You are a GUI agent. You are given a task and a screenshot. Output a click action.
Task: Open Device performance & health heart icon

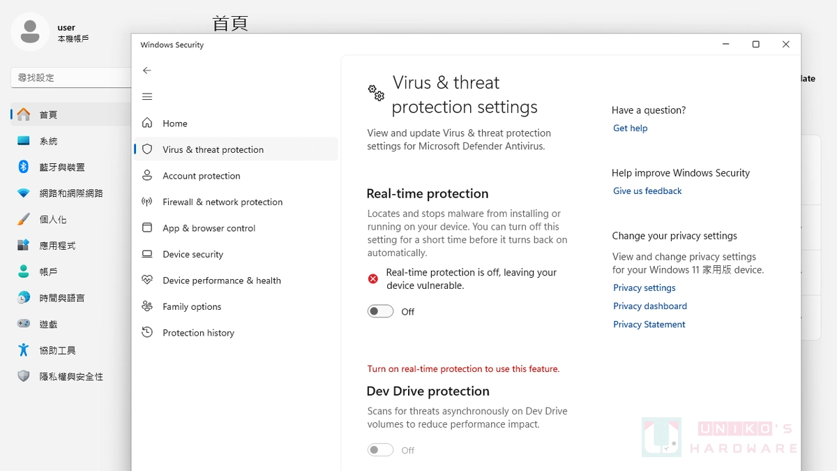147,280
